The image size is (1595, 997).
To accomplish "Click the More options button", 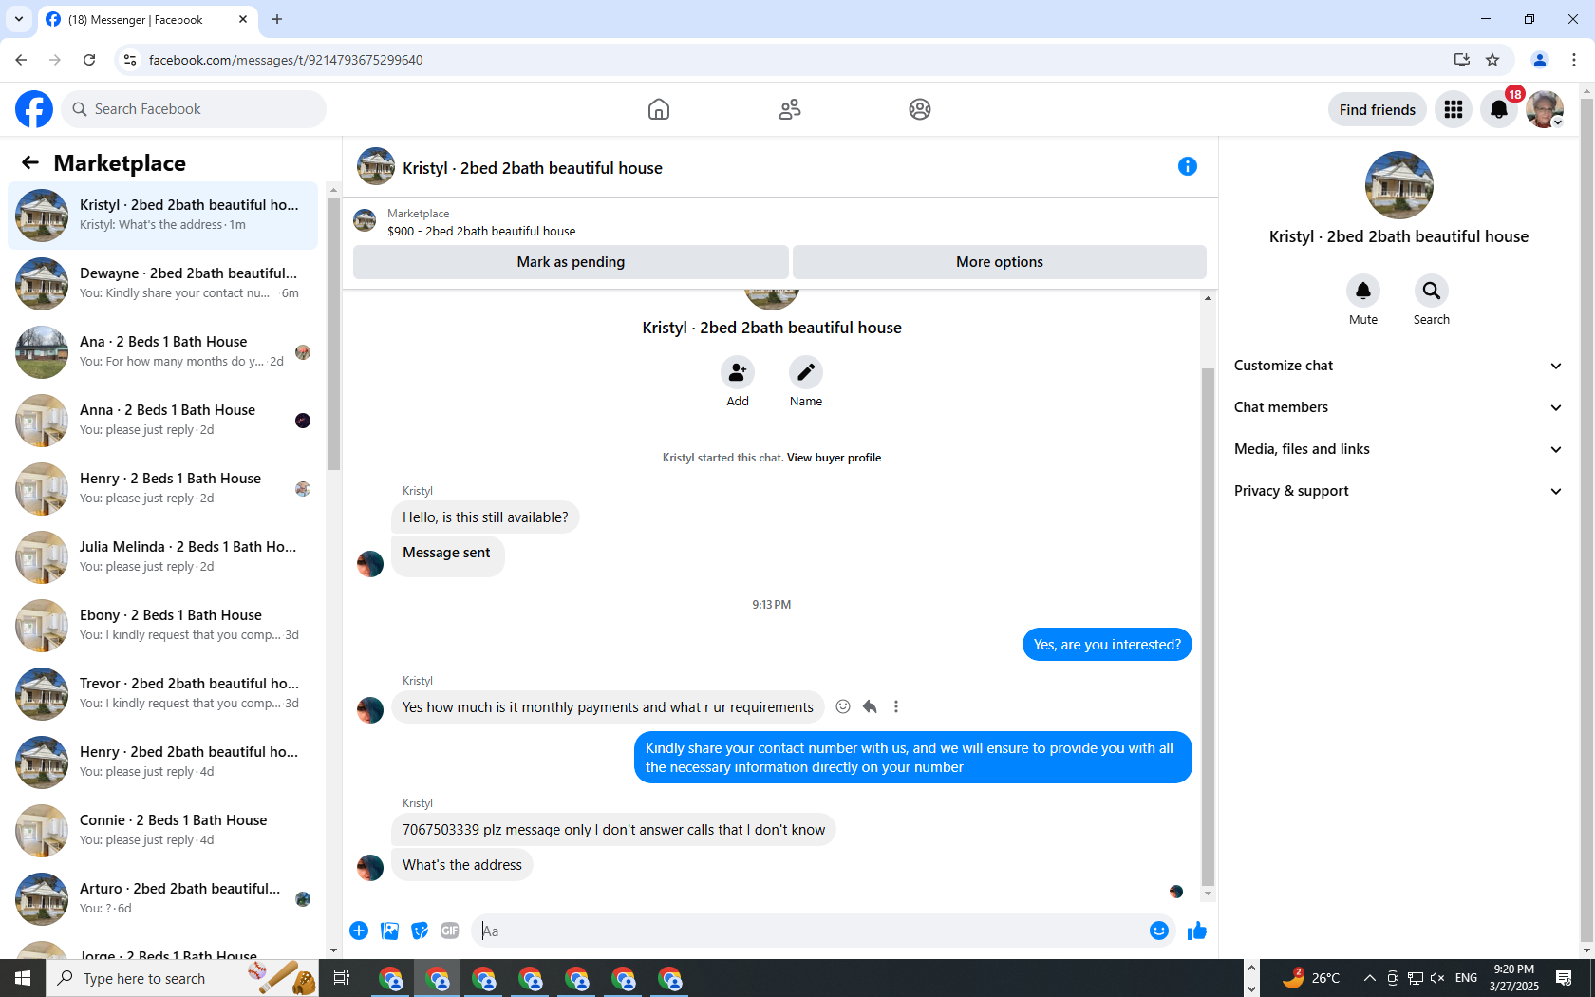I will click(x=1000, y=262).
